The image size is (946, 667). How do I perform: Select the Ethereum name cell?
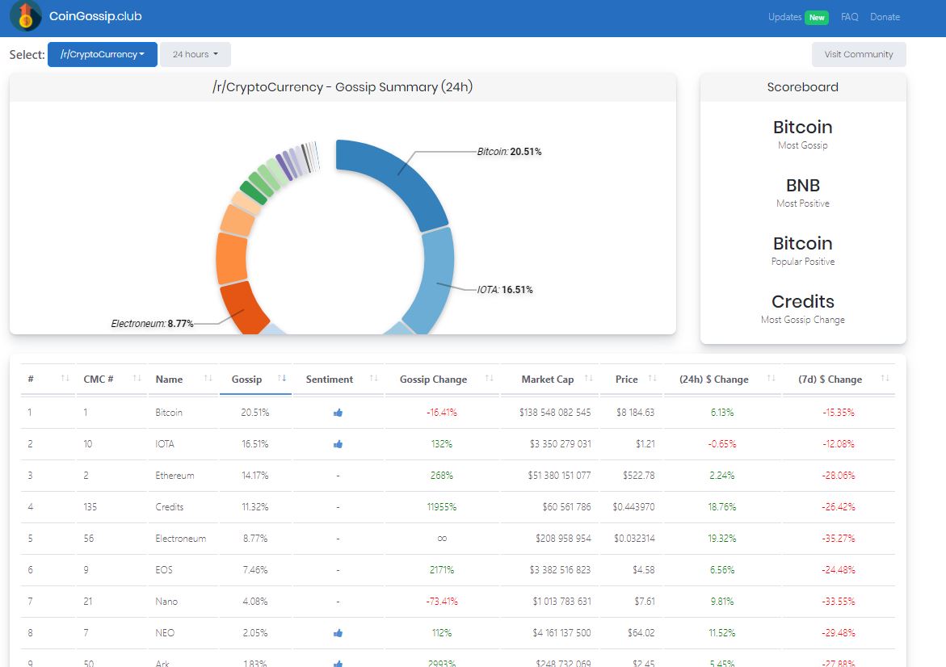(174, 476)
